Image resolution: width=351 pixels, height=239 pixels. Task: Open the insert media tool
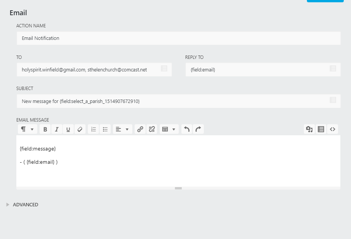[309, 129]
